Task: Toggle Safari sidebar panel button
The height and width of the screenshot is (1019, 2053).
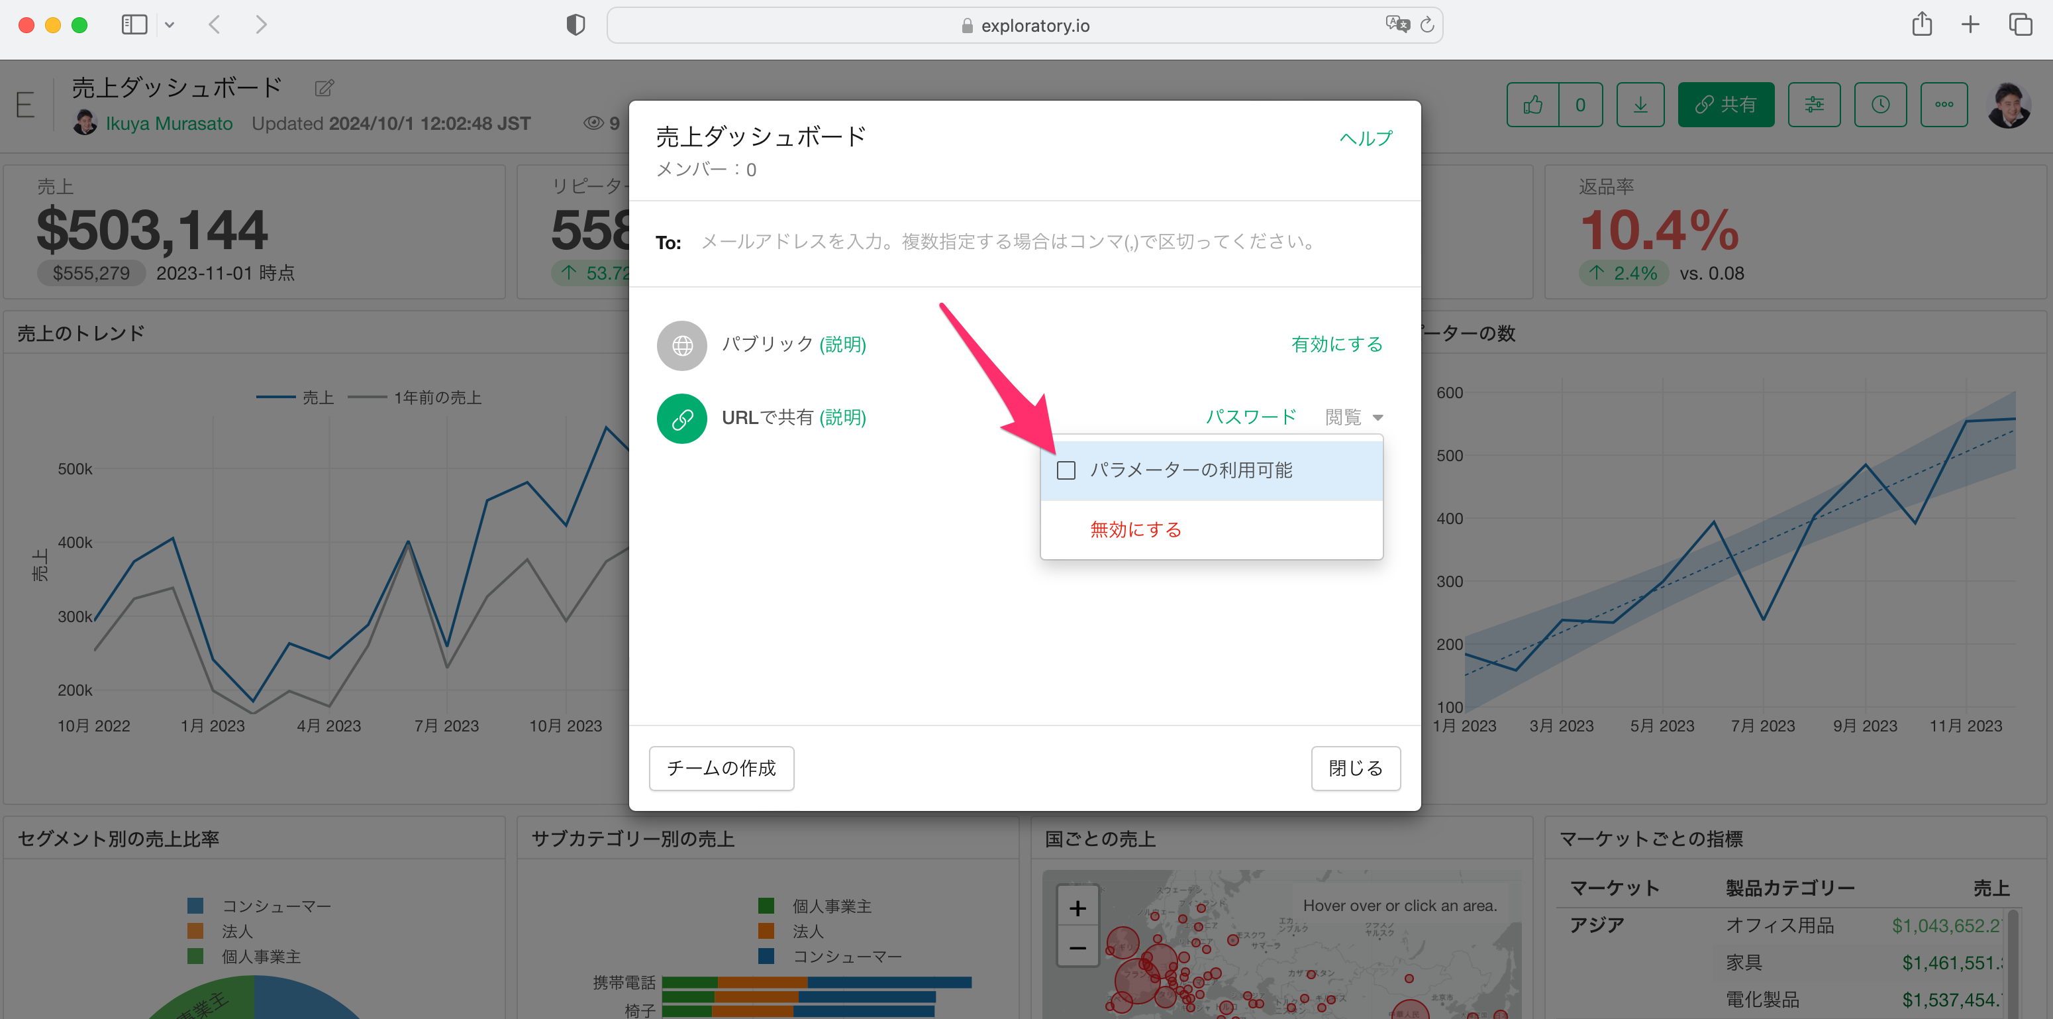Action: 134,25
